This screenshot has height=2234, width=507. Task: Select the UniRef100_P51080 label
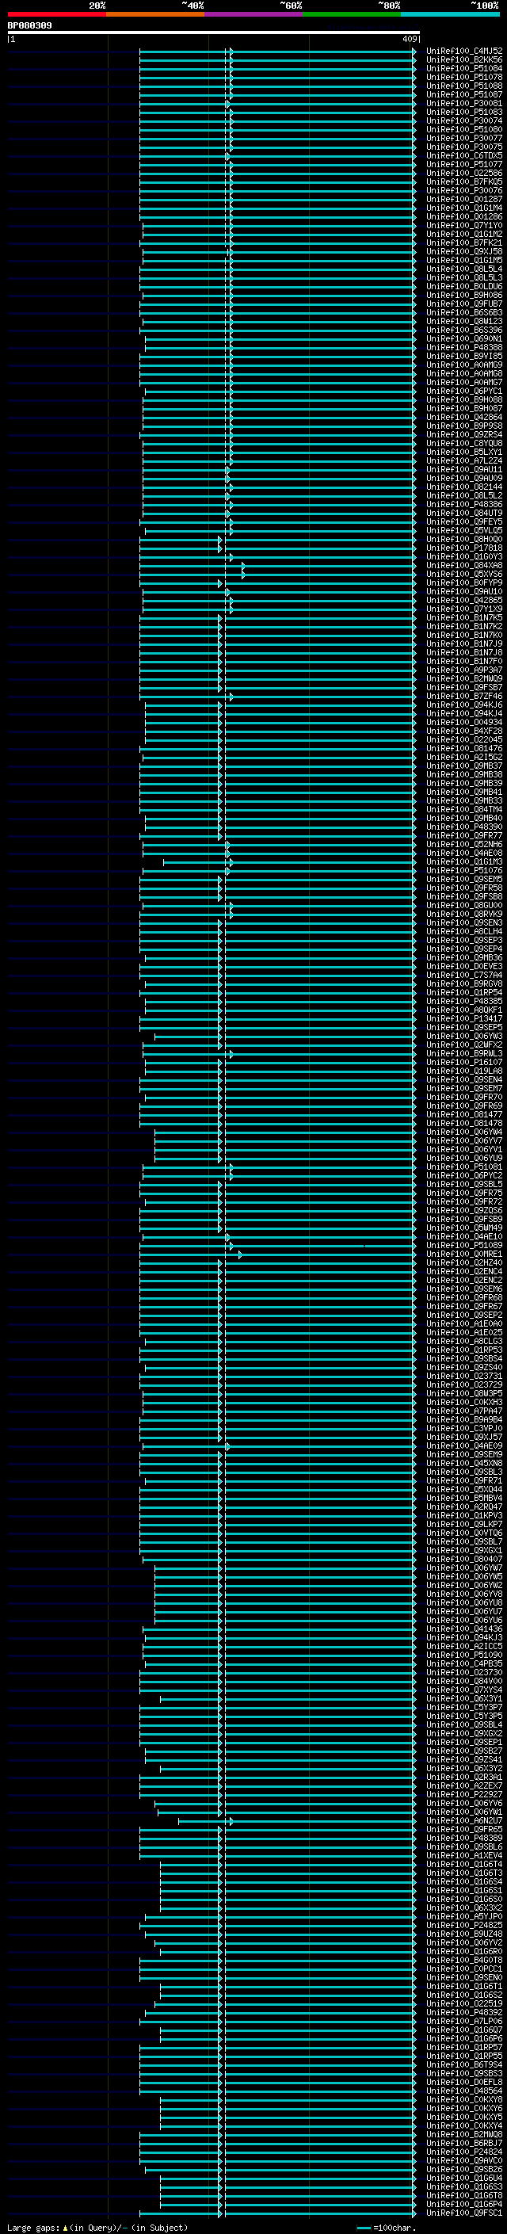pos(464,129)
